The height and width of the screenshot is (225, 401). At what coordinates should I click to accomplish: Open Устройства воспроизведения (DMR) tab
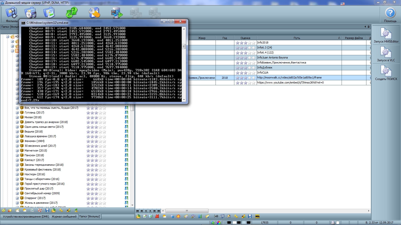point(26,216)
